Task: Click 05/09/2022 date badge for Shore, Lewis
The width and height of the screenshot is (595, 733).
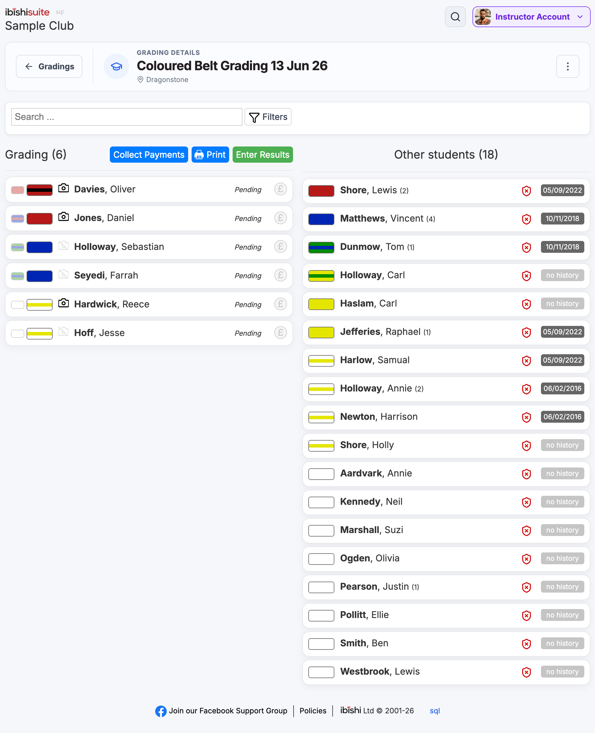Action: 562,190
